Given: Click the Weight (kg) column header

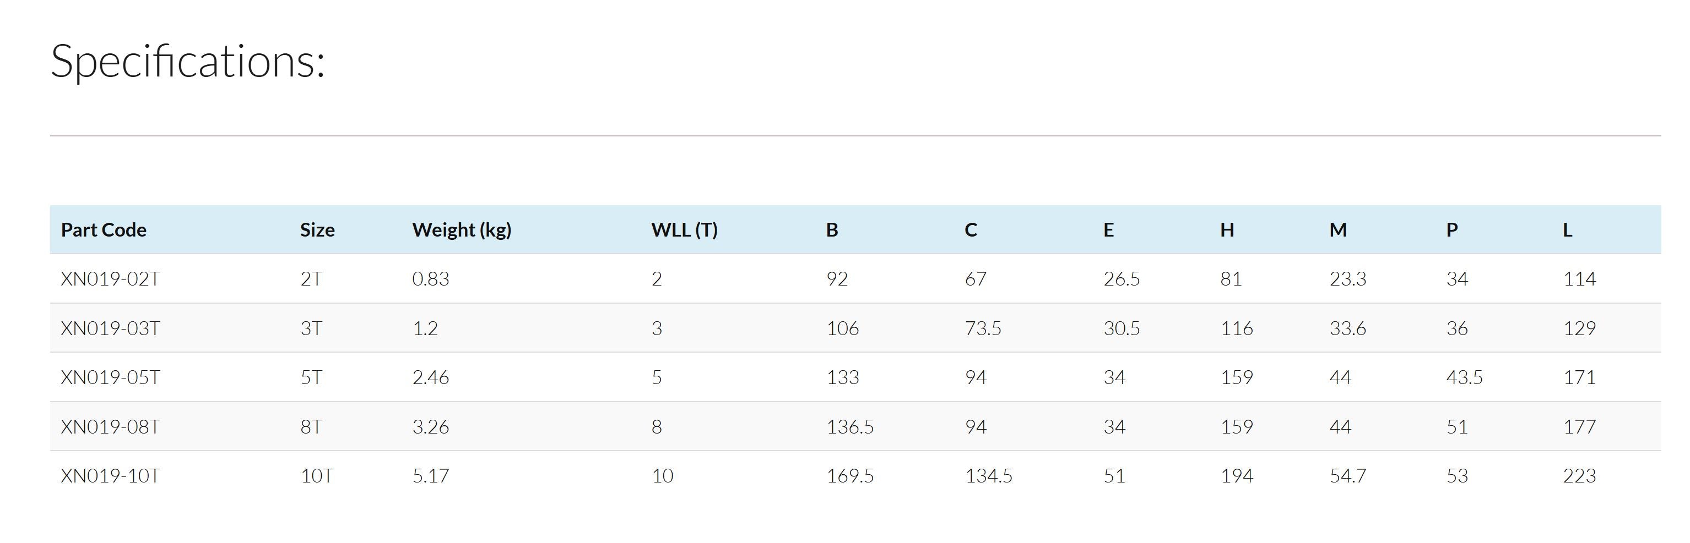Looking at the screenshot, I should point(461,230).
